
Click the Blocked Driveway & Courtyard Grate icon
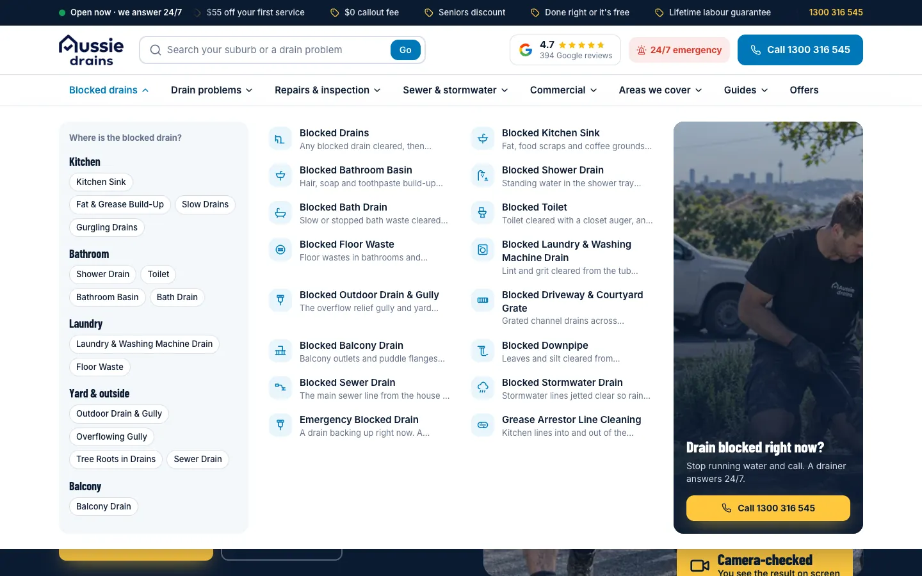(483, 300)
